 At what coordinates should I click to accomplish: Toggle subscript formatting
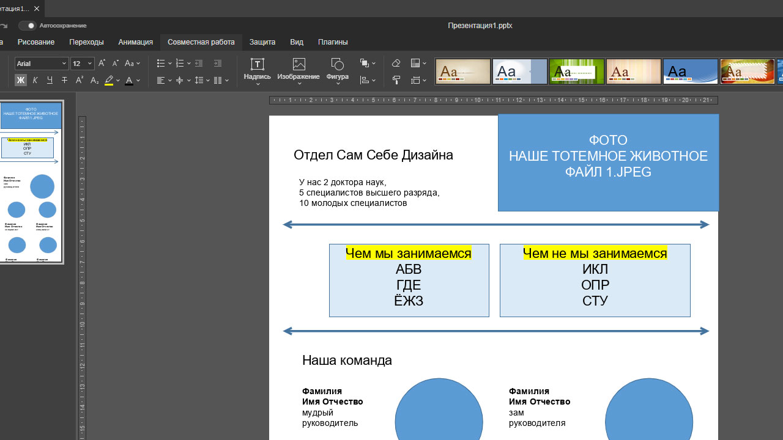pos(94,81)
